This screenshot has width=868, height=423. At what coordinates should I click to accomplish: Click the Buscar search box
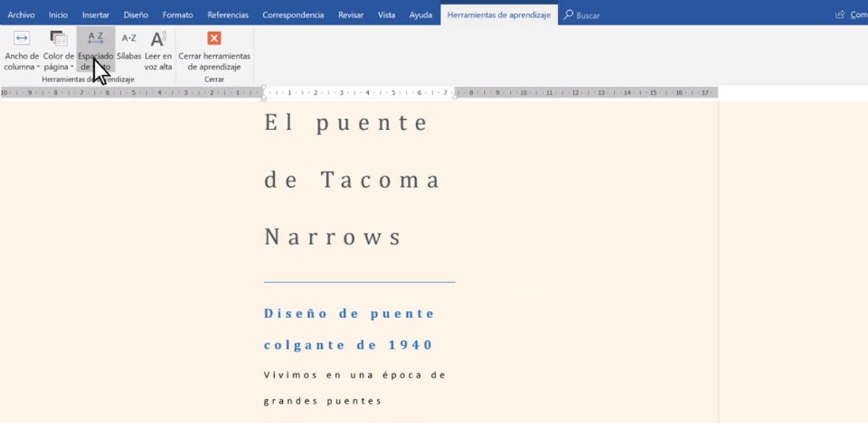click(587, 15)
